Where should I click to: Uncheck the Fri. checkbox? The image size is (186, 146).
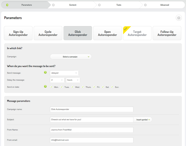click(x=94, y=87)
